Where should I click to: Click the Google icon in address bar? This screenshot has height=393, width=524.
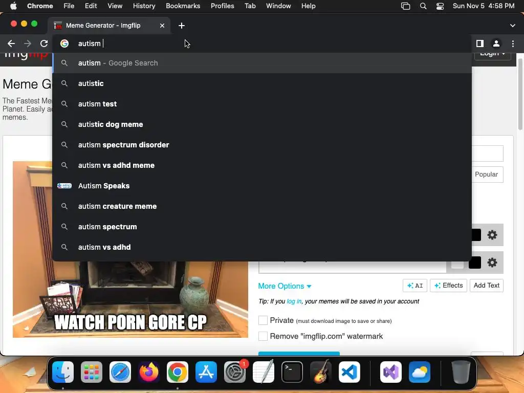tap(64, 43)
